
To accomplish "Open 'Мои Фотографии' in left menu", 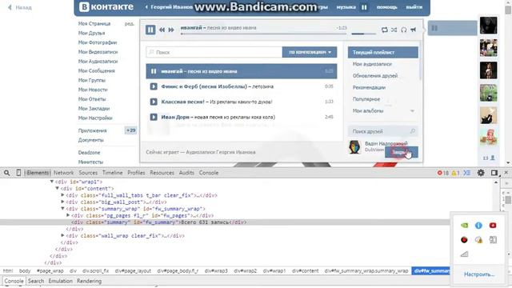I will pos(98,42).
